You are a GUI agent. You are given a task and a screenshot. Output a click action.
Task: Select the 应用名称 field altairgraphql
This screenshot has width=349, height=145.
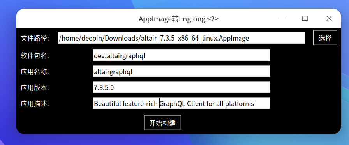[x=182, y=71]
